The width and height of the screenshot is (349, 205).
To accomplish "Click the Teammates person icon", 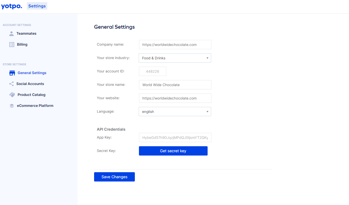I will point(11,34).
